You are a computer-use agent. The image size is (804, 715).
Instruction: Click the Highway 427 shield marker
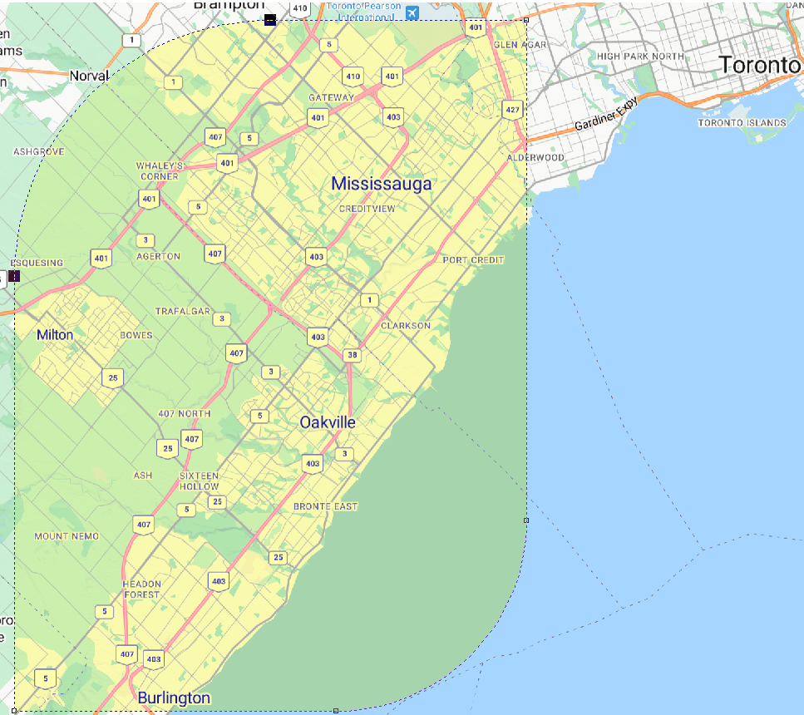[x=512, y=110]
